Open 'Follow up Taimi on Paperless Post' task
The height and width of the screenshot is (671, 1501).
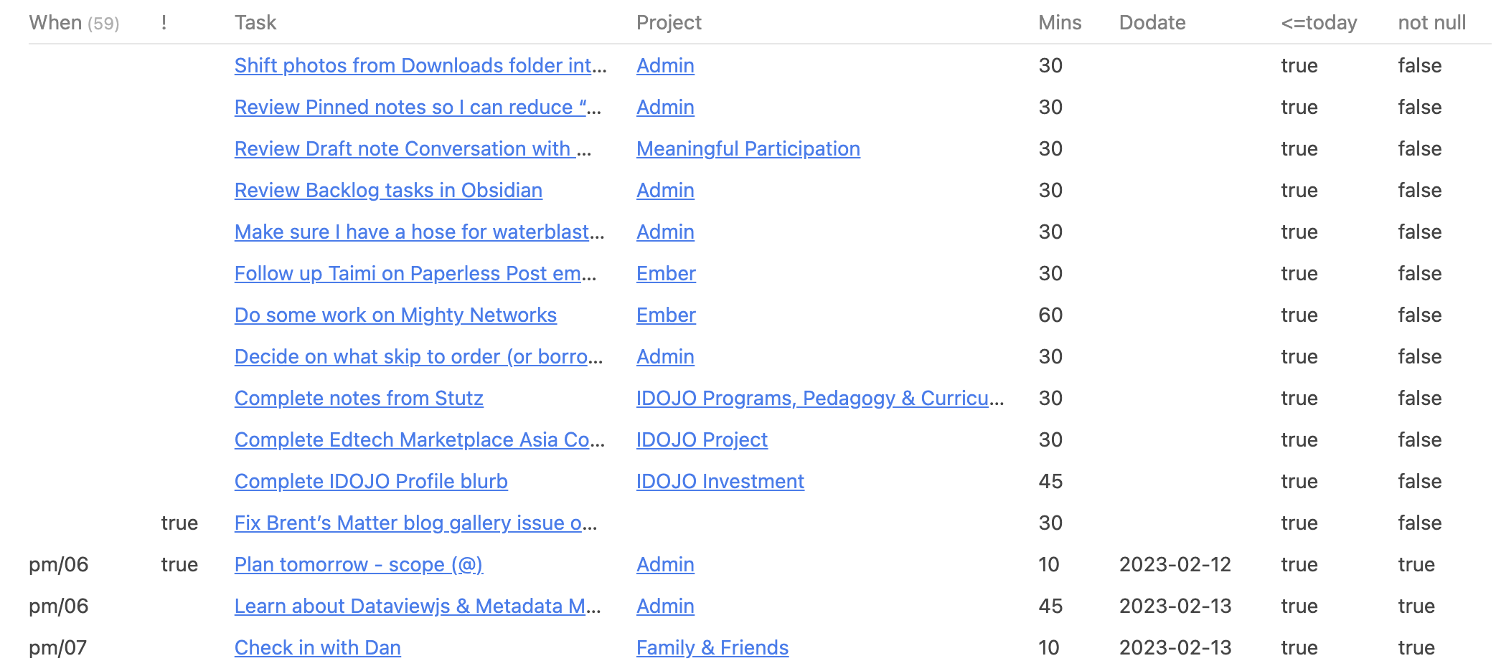(415, 273)
